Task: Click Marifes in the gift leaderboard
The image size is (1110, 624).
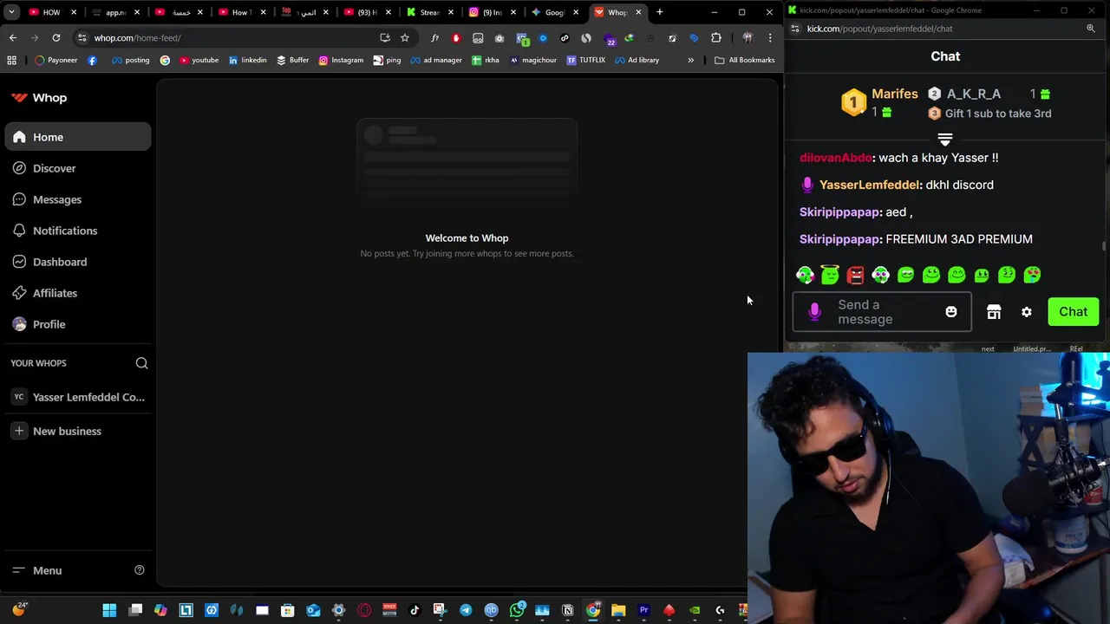Action: (x=894, y=94)
